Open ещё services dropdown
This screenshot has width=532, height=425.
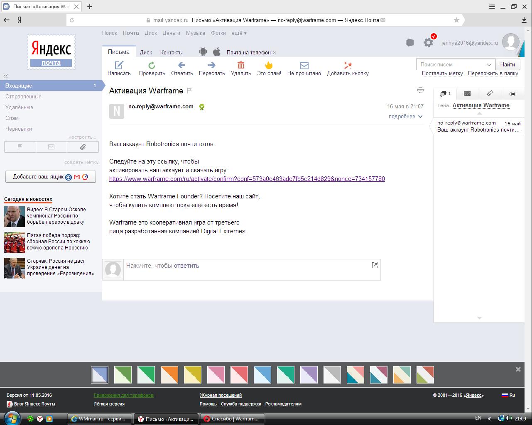pos(239,33)
